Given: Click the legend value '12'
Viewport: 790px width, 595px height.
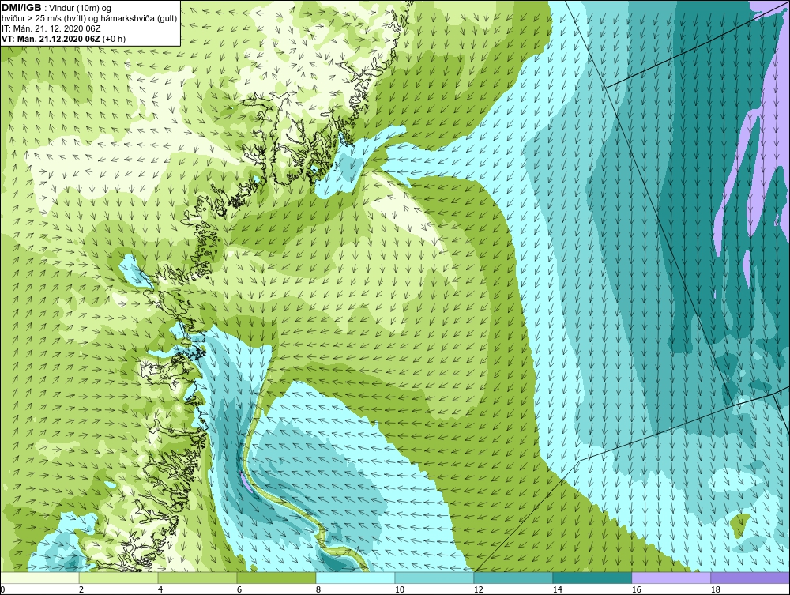Looking at the screenshot, I should coord(478,589).
